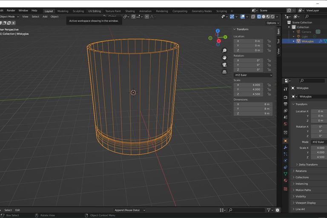The width and height of the screenshot is (327, 218).
Task: Click the blue Z axis on navigation gizmo
Action: point(218,31)
